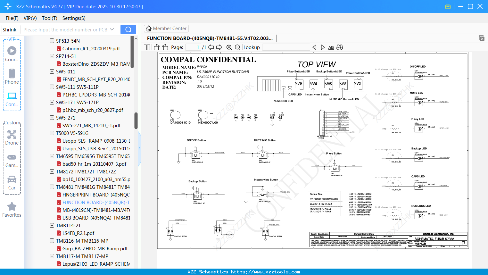Open the model number dropdown arrow
This screenshot has width=488, height=275.
pos(112,29)
